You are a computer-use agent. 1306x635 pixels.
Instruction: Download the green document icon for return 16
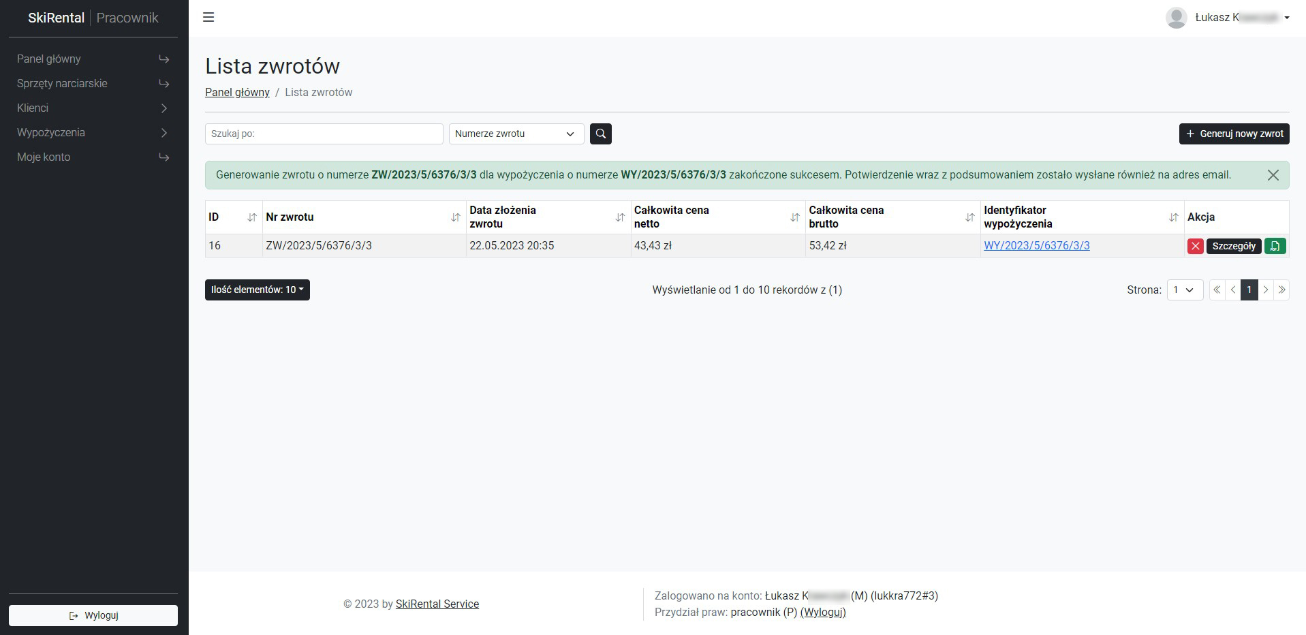pos(1275,246)
